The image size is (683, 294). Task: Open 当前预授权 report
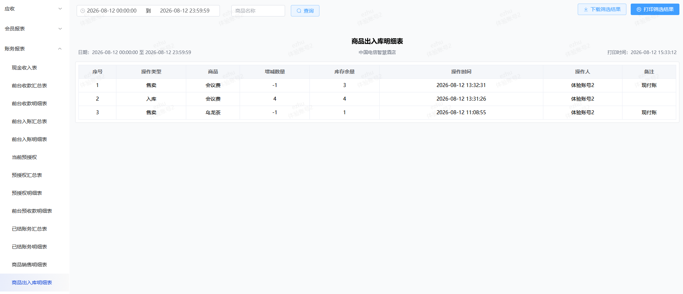(x=24, y=157)
